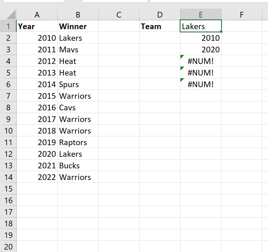Viewport: 268px width, 252px height.
Task: Click the fill handle of cell E1
Action: coord(221,32)
